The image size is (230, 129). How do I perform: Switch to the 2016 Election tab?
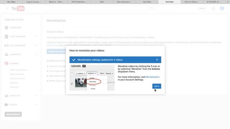[x=79, y=2]
